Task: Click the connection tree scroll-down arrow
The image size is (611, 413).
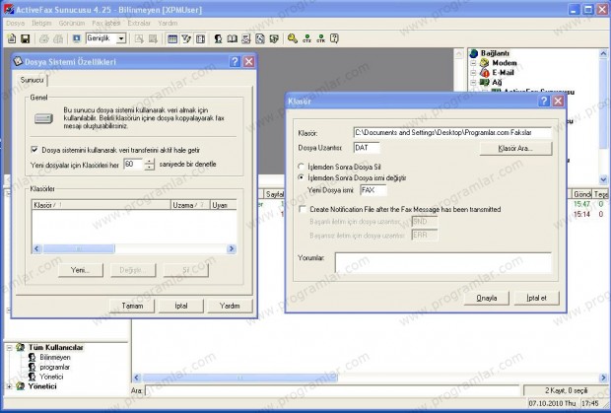Action: pos(603,179)
